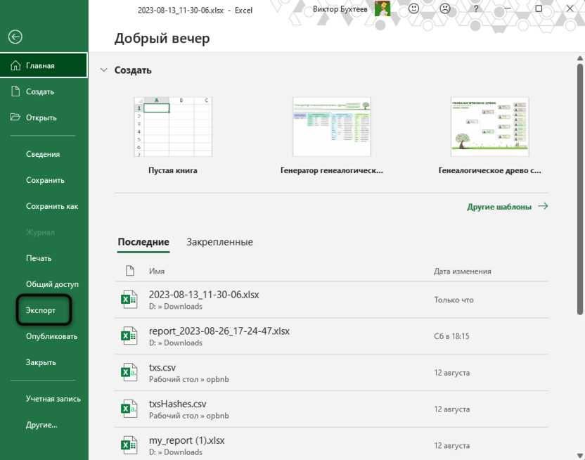This screenshot has width=585, height=460.
Task: Open the Главная home menu item
Action: pos(44,66)
